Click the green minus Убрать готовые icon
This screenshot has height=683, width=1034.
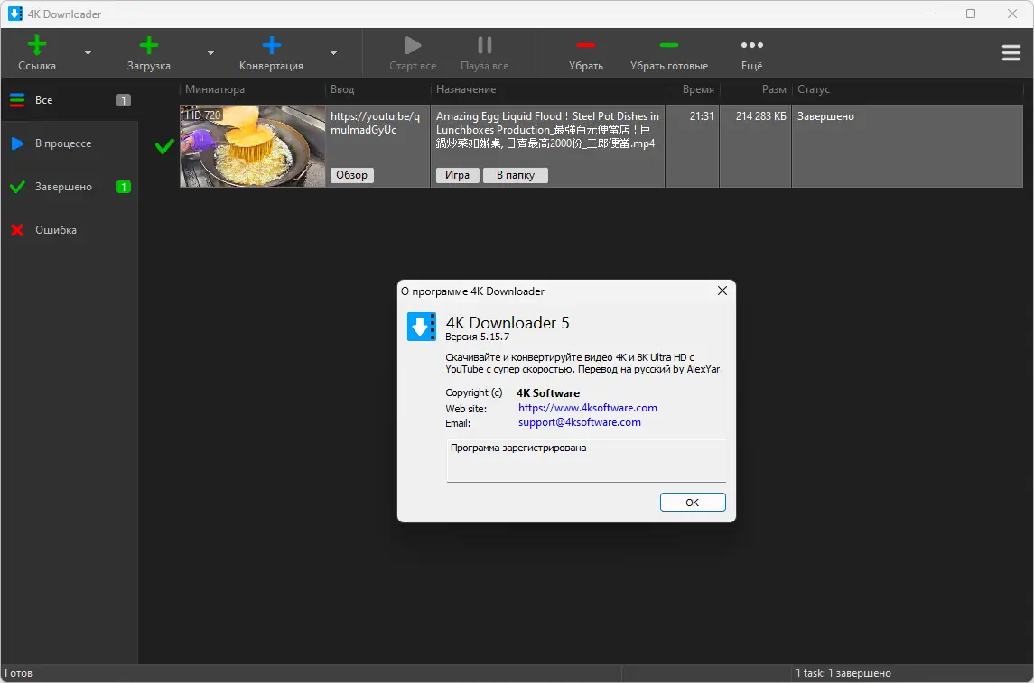coord(668,45)
